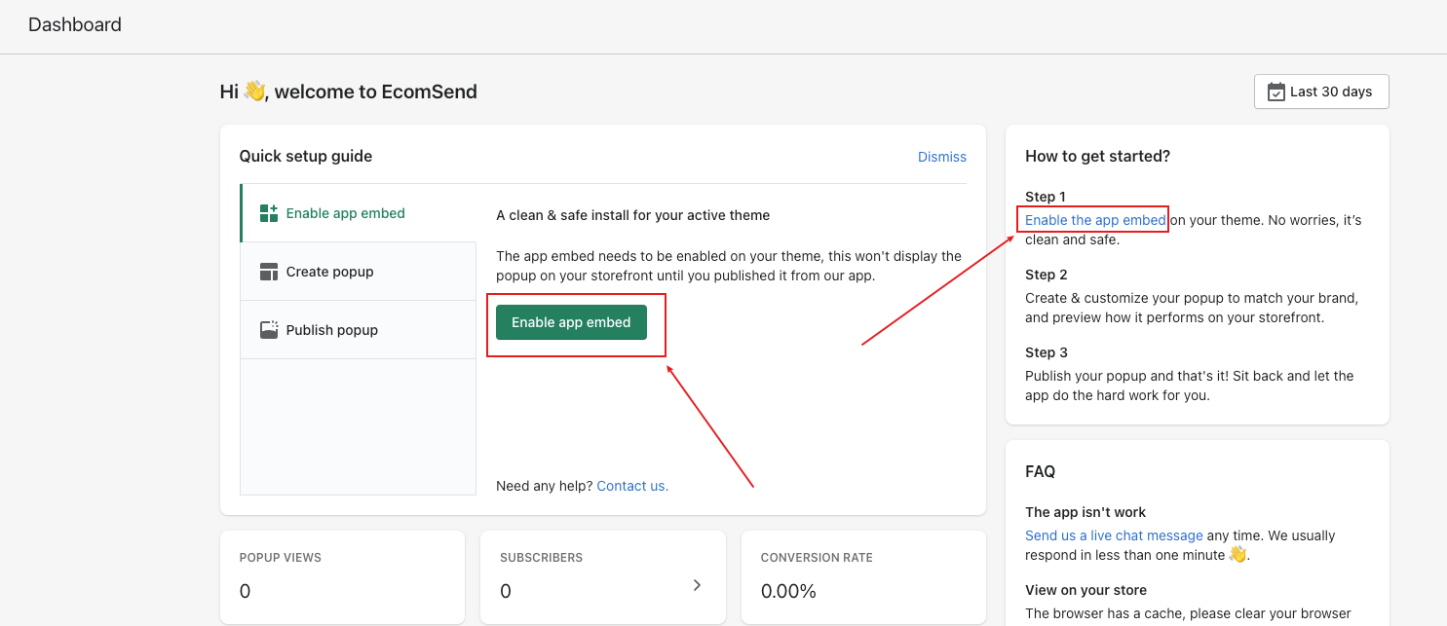
Task: Open the Send us a live chat message link
Action: click(1114, 535)
